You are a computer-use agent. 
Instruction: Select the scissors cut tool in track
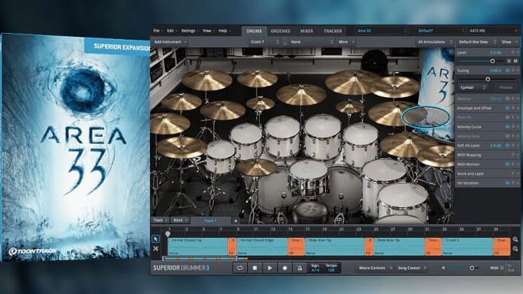(x=155, y=248)
